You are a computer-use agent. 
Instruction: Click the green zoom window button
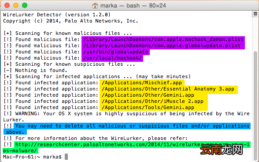pyautogui.click(x=25, y=5)
